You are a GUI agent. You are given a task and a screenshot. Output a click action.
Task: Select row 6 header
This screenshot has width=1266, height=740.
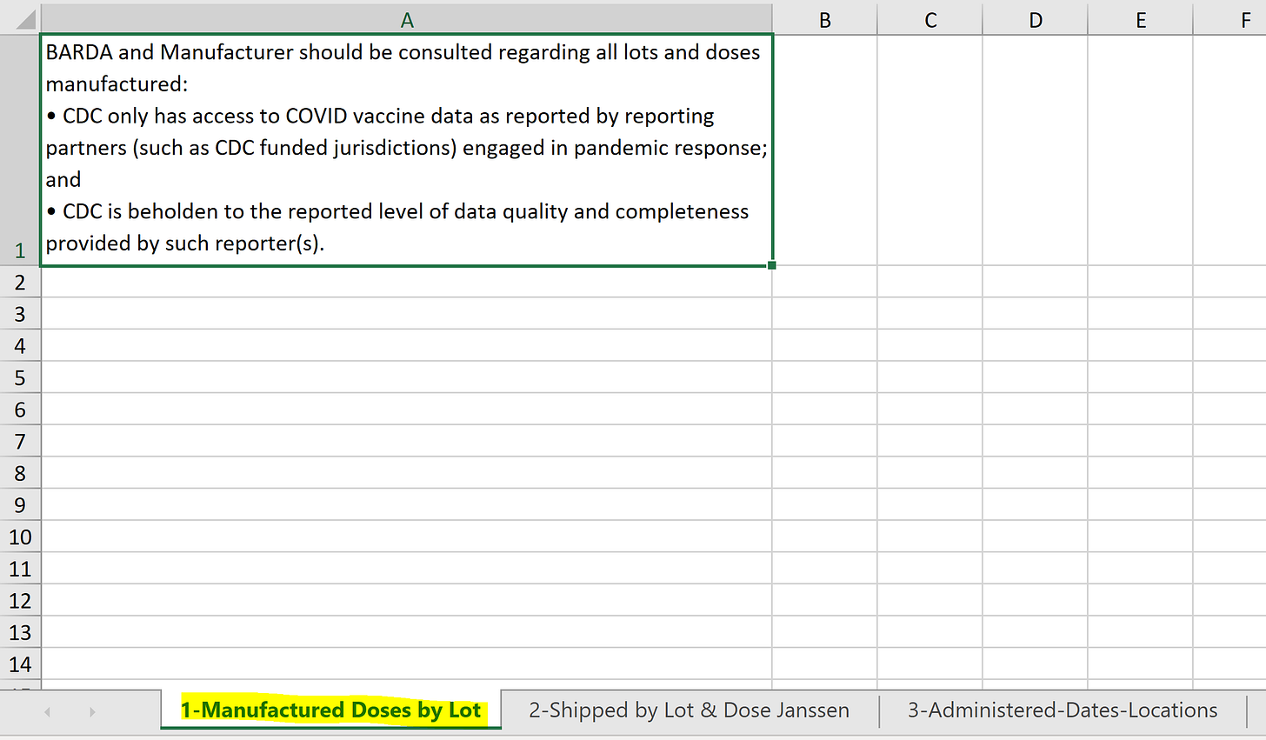click(20, 410)
